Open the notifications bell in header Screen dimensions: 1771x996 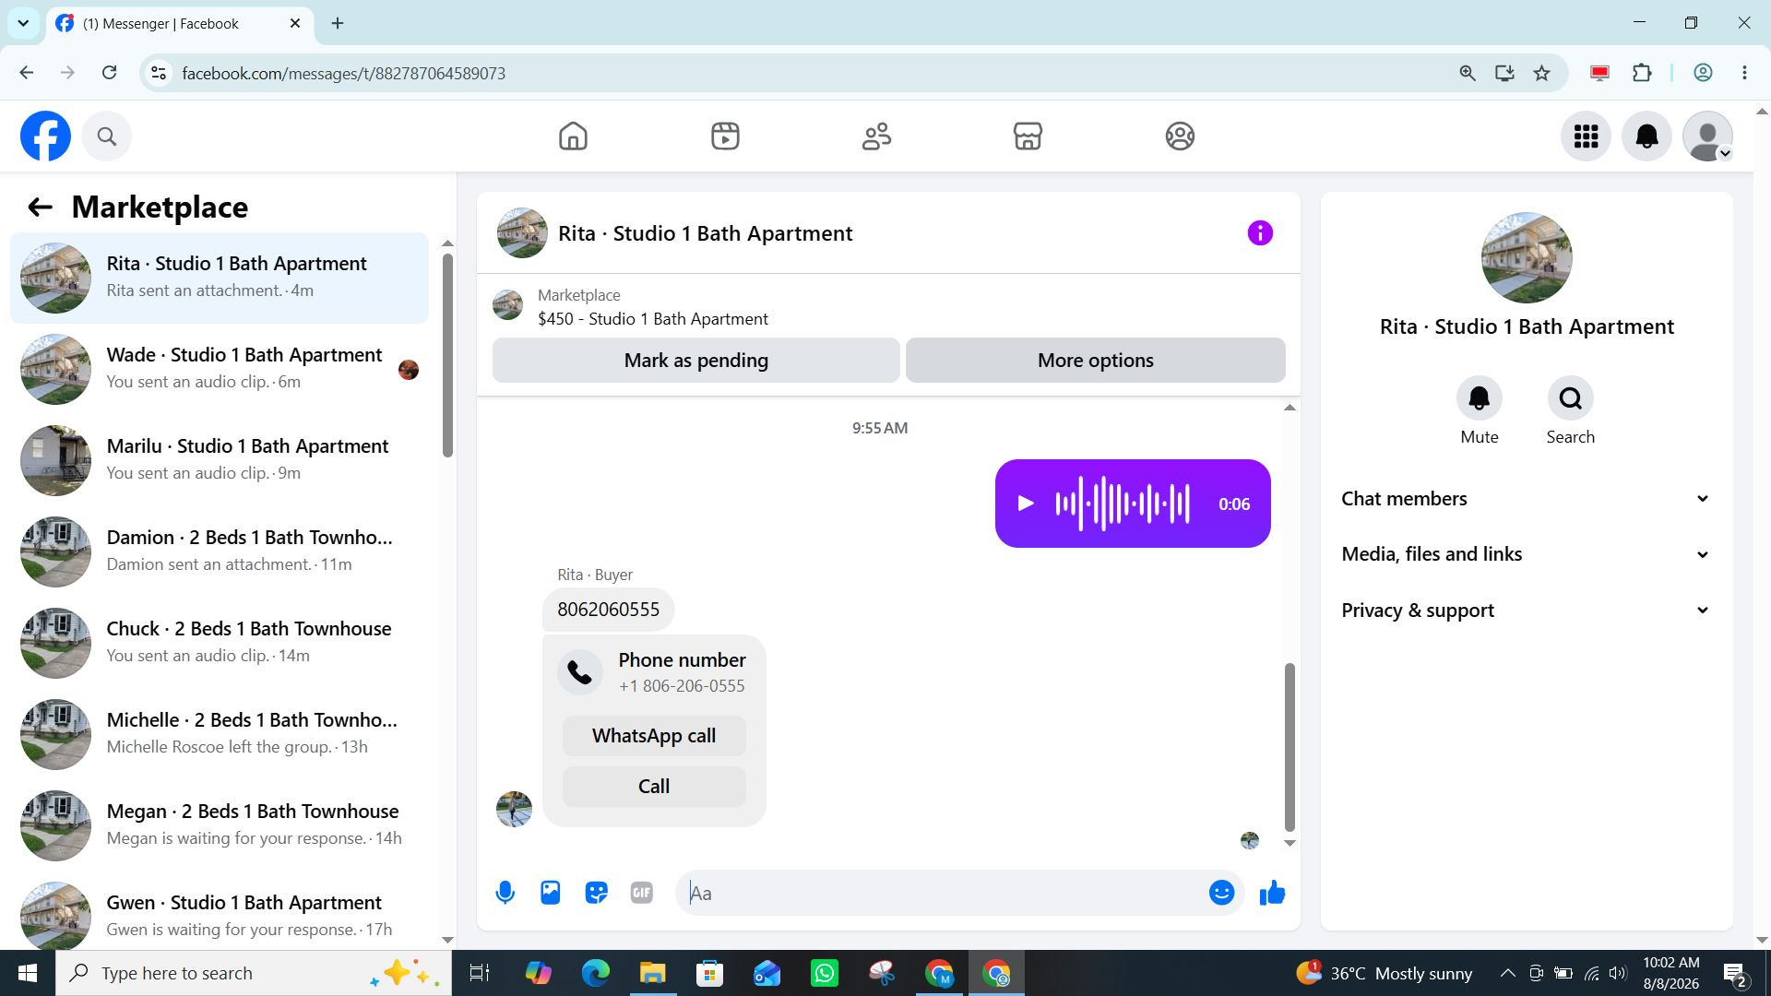(x=1646, y=136)
